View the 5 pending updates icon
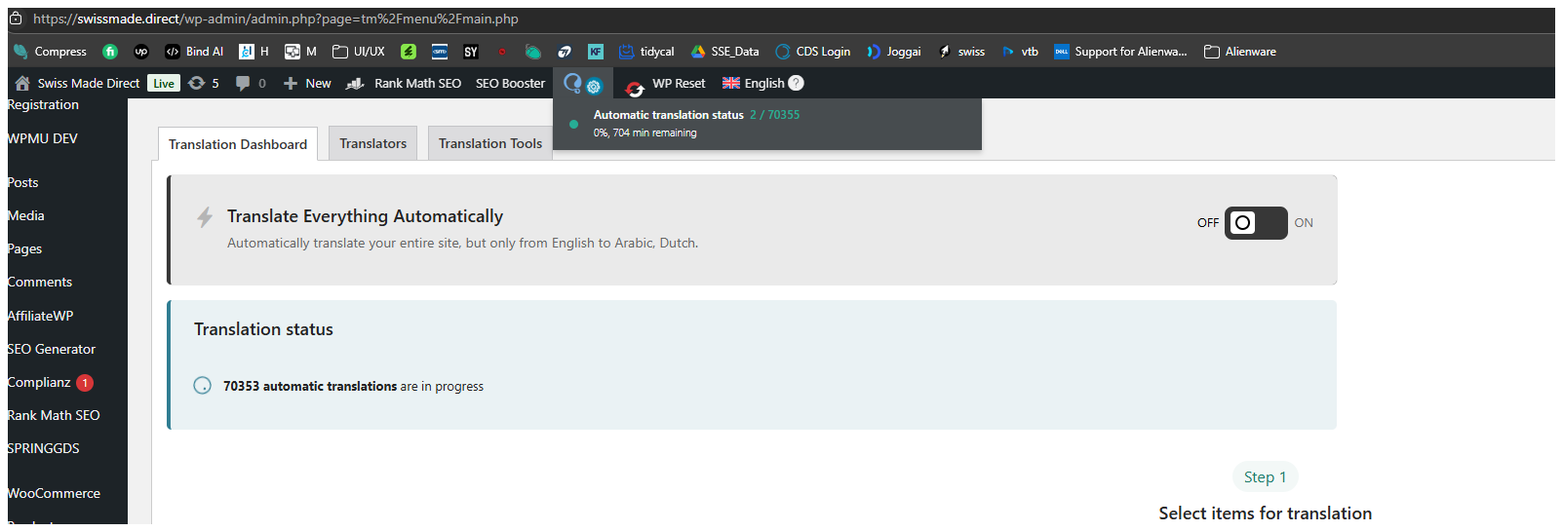1563x532 pixels. click(204, 83)
